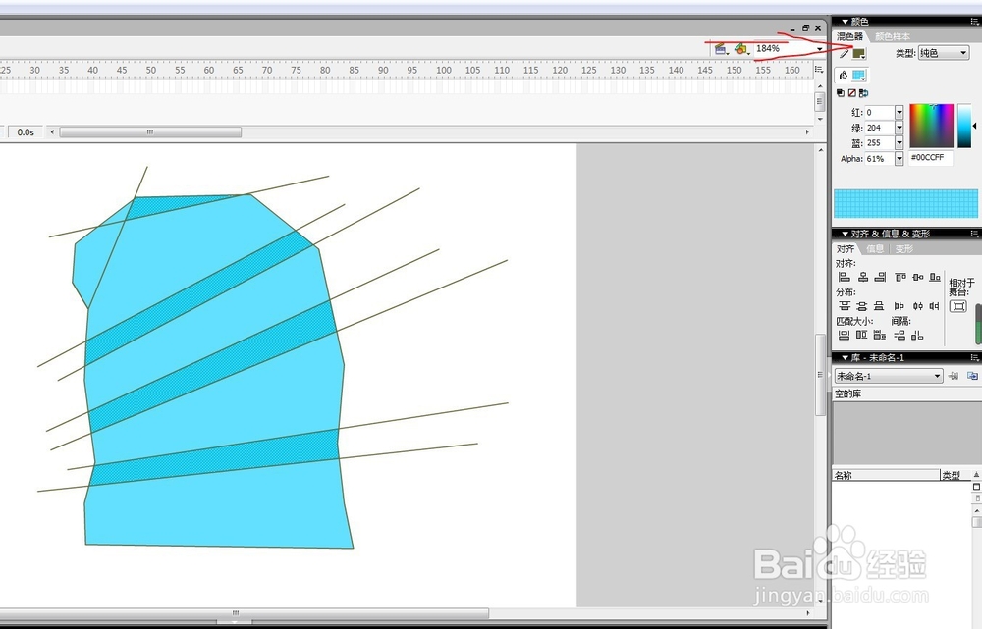This screenshot has height=629, width=982.
Task: Open the cyan fill color swatch
Action: 858,76
